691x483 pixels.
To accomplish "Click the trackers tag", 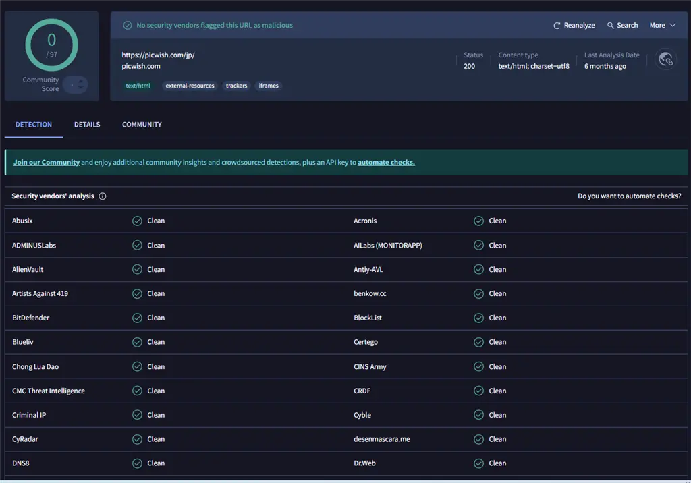I will pos(236,86).
